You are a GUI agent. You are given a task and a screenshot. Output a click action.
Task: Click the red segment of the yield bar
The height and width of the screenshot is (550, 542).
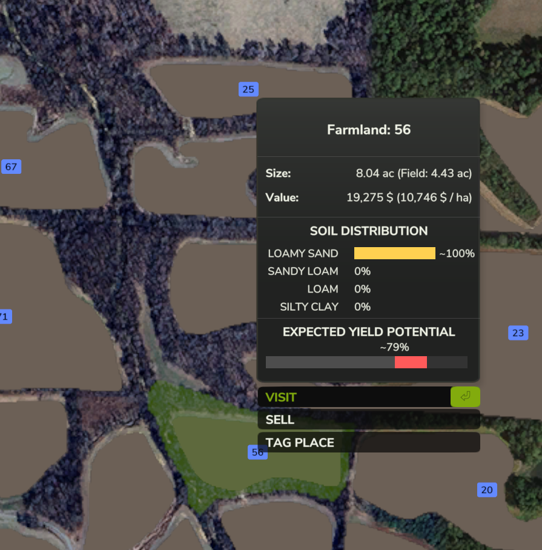coord(411,362)
